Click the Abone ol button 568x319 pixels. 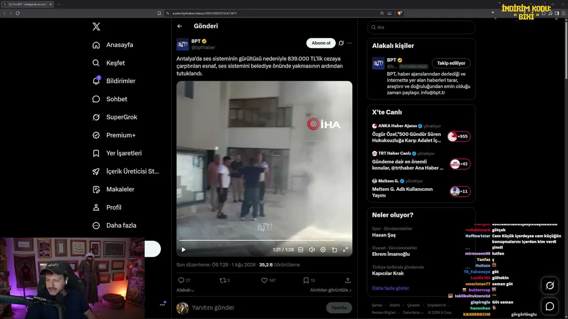point(321,43)
